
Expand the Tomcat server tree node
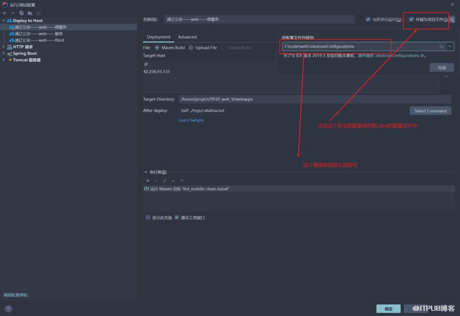tap(4, 60)
